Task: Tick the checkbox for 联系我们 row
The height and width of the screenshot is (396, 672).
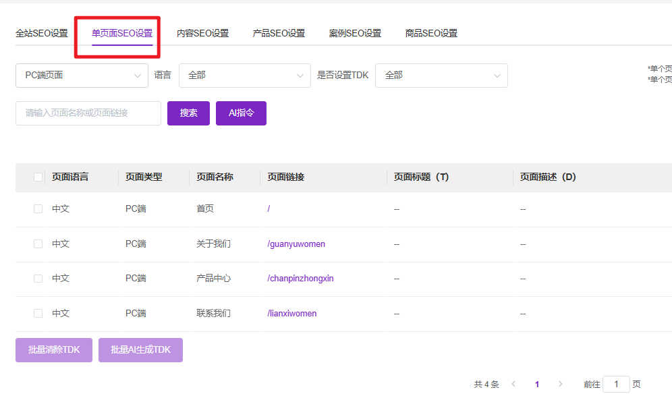Action: (x=38, y=314)
